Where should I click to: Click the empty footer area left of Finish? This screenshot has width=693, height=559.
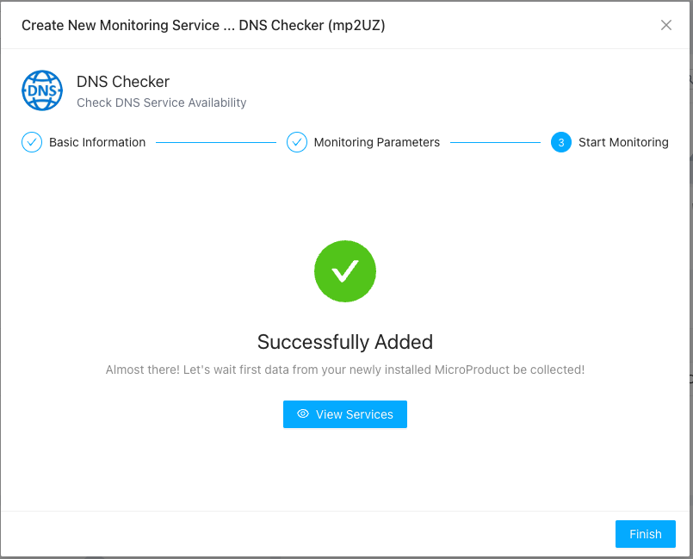(x=301, y=534)
